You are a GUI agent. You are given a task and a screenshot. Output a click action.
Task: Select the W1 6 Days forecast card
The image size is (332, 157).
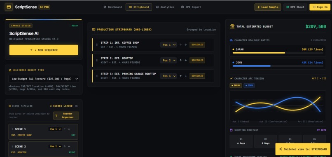pos(241,141)
